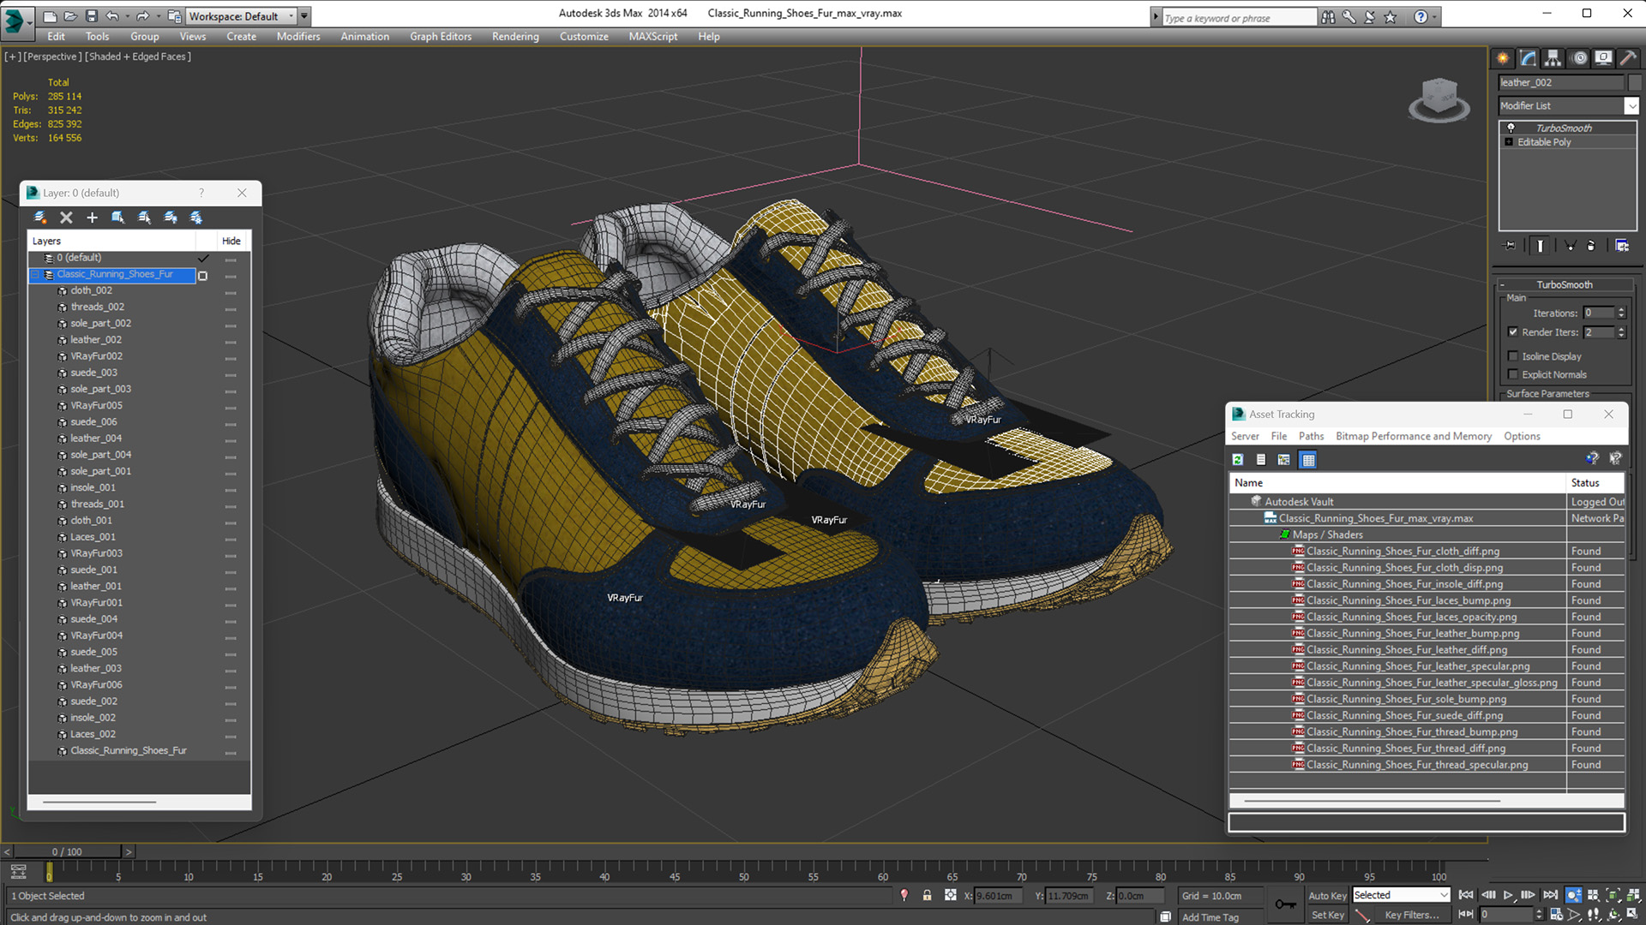Open the Motion command panel tab

click(x=1579, y=57)
